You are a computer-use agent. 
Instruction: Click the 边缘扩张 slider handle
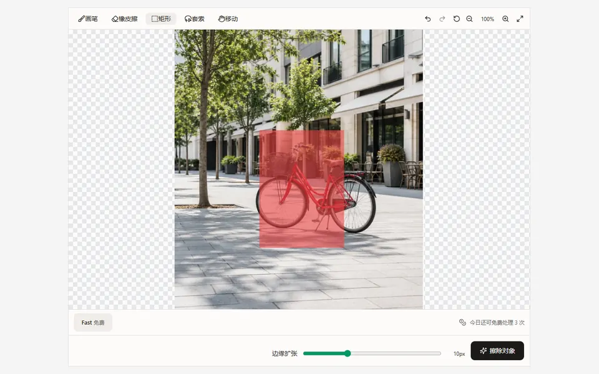(x=348, y=353)
